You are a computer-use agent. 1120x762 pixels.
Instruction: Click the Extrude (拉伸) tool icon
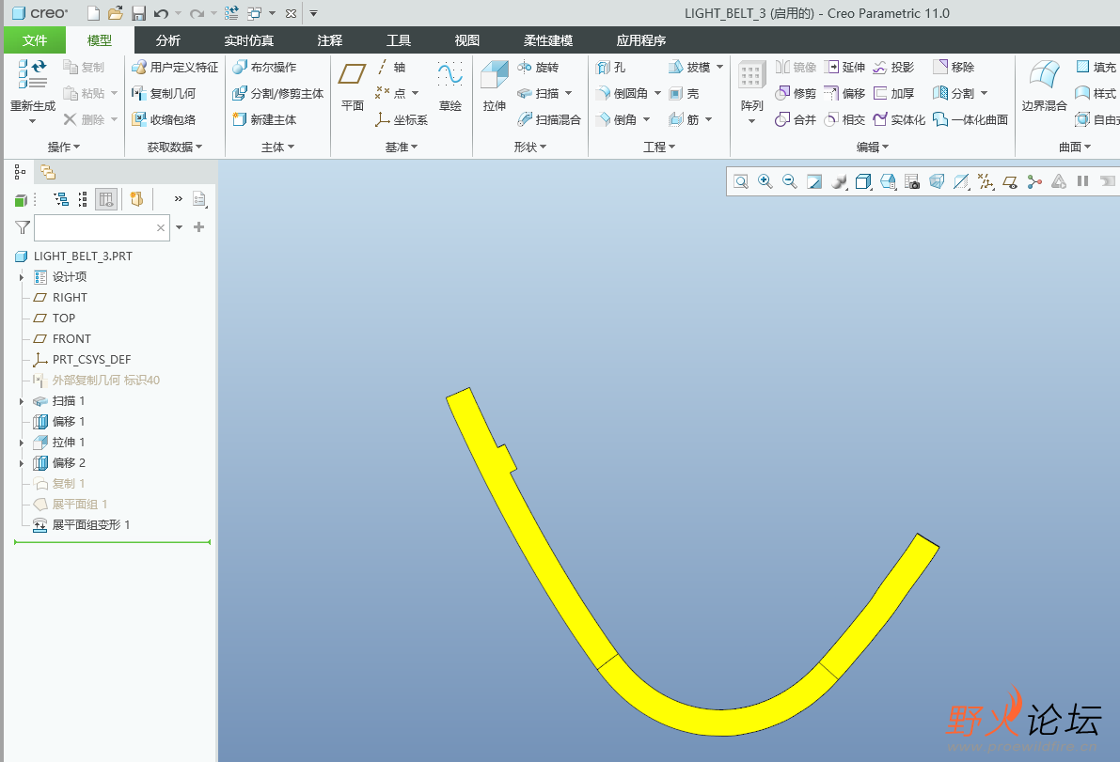coord(494,77)
